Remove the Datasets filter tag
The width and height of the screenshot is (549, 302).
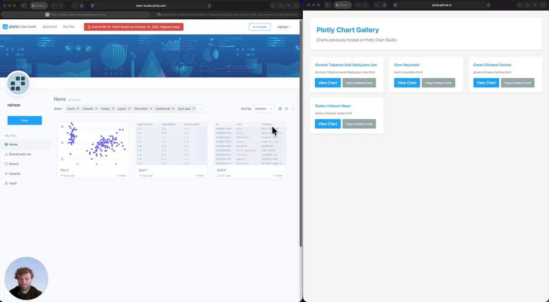[x=96, y=109]
